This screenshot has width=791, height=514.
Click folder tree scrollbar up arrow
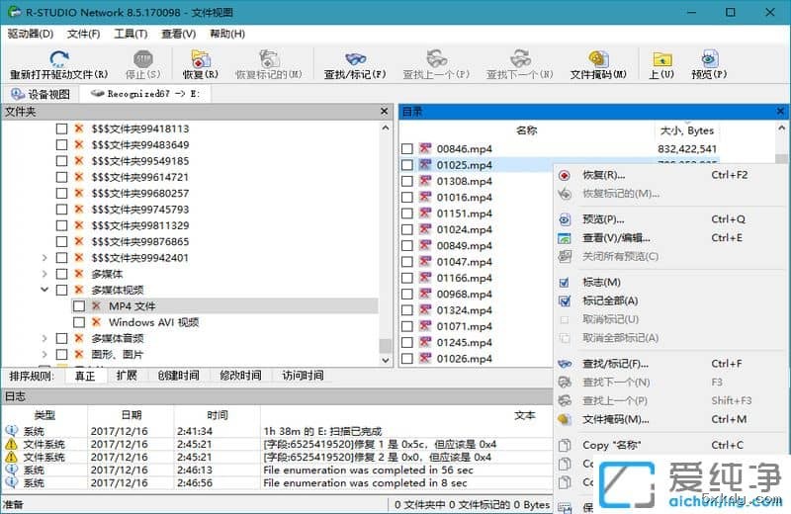[386, 128]
